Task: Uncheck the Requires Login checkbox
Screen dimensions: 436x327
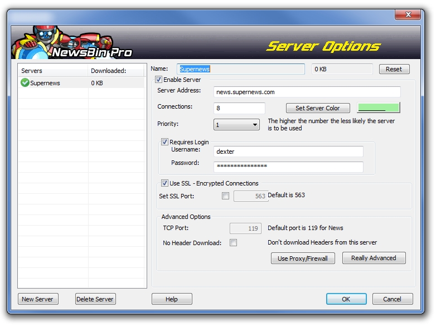Action: (164, 142)
